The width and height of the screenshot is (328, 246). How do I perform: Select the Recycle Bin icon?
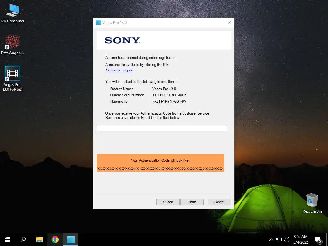[312, 203]
